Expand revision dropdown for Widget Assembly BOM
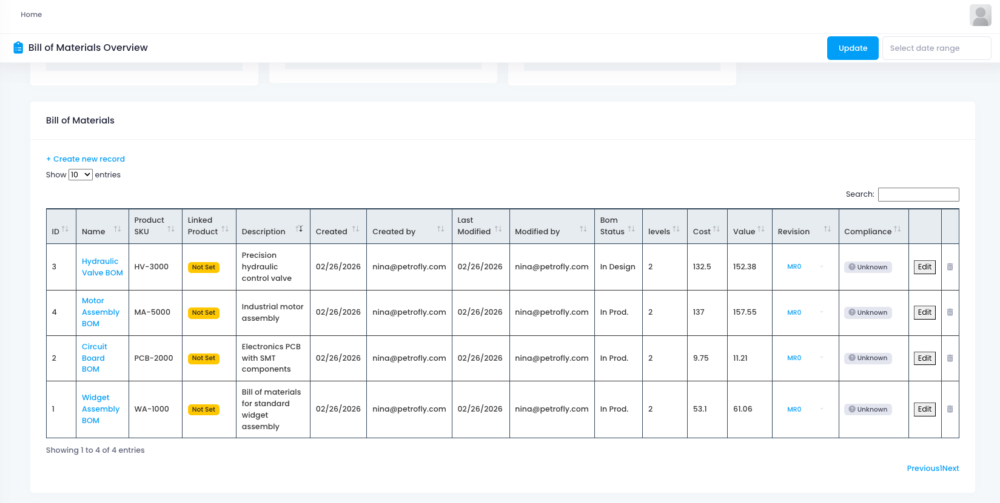This screenshot has height=503, width=1000. 822,410
